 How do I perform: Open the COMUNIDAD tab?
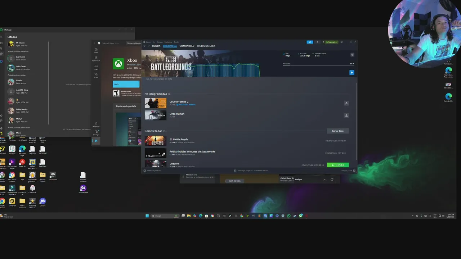pyautogui.click(x=187, y=46)
